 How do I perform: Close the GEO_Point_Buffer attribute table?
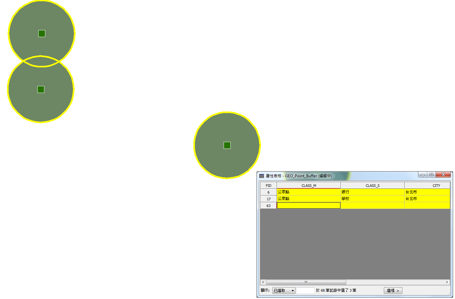pos(443,175)
